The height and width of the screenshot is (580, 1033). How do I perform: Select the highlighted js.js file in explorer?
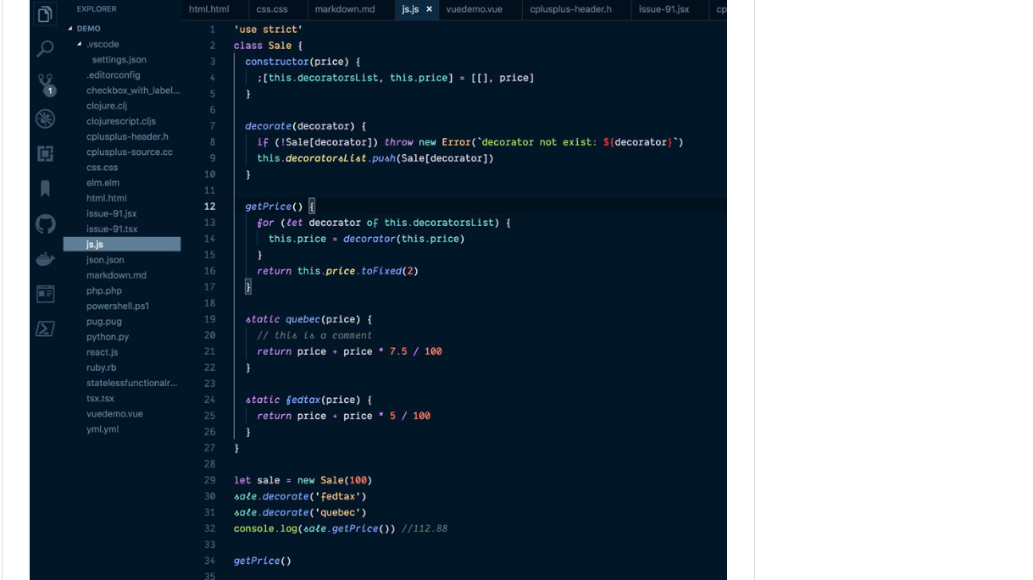coord(122,244)
